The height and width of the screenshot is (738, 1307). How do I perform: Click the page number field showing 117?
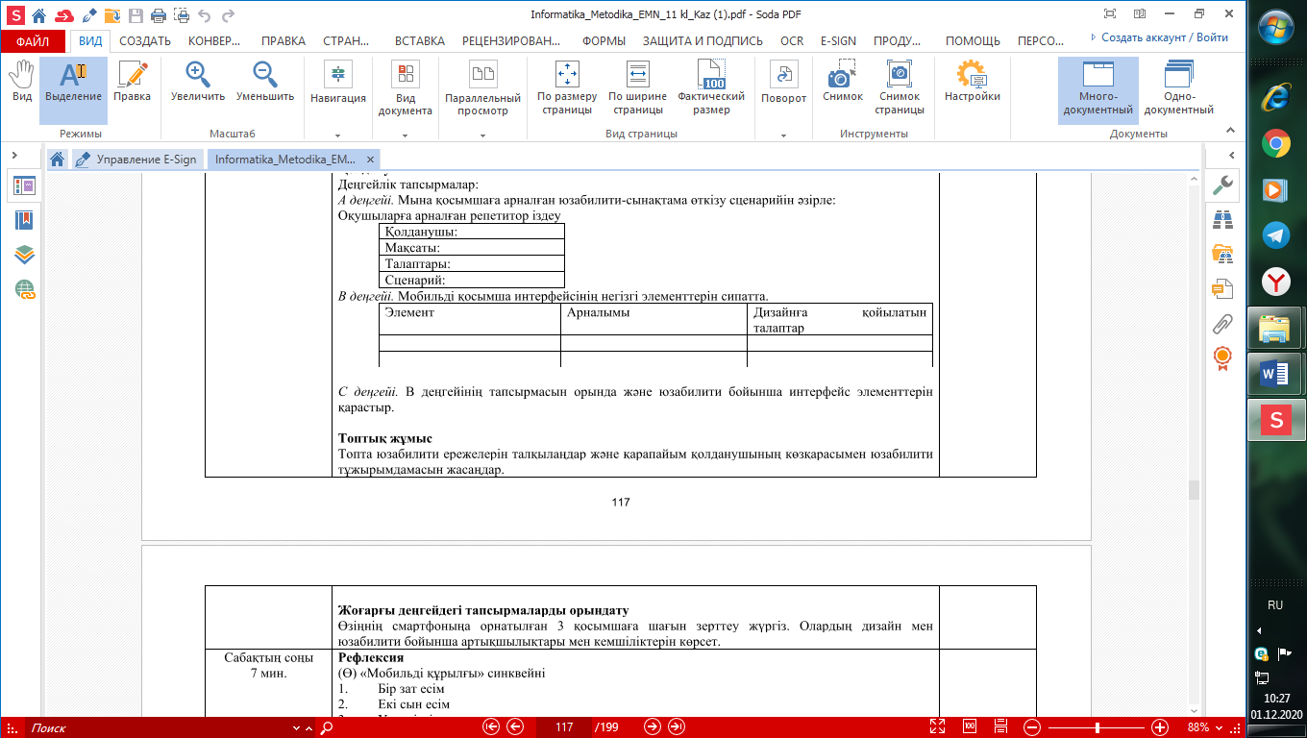click(x=564, y=727)
